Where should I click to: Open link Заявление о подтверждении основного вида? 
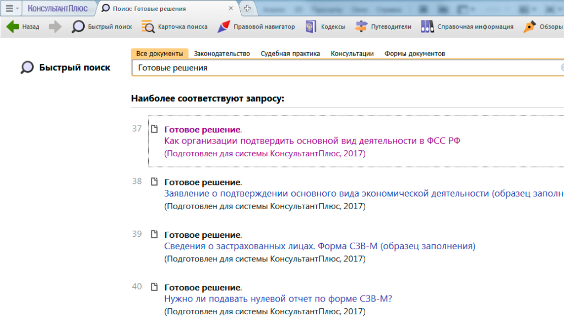coord(364,193)
